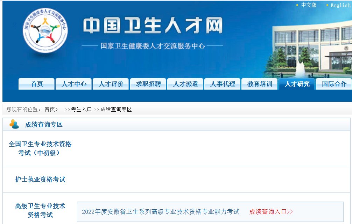Select 护士执业资格考试 row label
Screen dimensions: 352x224
pos(40,179)
